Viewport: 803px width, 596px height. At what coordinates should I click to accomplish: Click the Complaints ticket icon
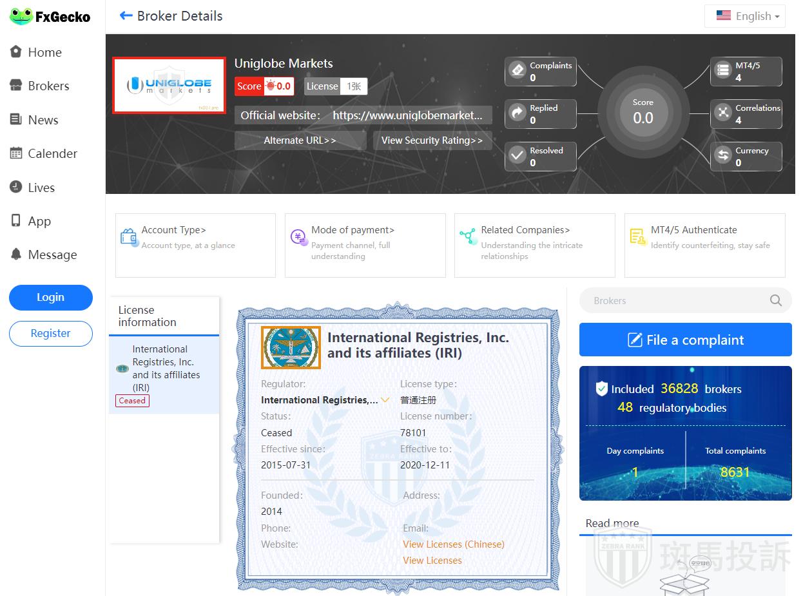tap(518, 71)
